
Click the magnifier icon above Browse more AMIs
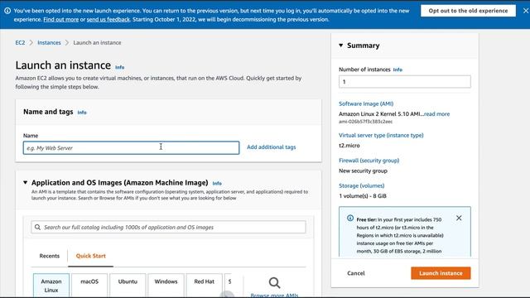(x=274, y=282)
